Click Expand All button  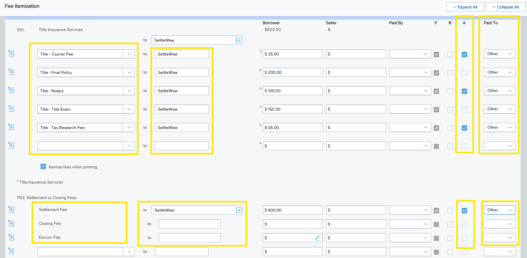point(465,7)
